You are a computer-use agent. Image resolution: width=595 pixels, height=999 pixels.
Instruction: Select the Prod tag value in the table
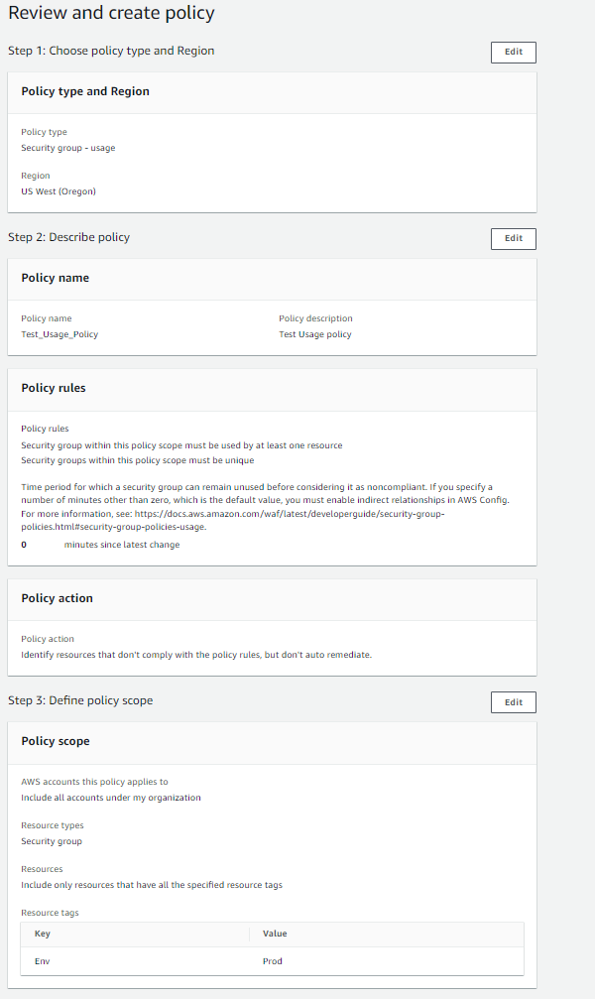tap(272, 960)
